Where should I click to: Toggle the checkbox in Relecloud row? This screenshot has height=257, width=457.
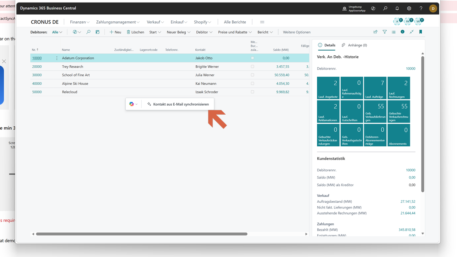click(x=252, y=92)
